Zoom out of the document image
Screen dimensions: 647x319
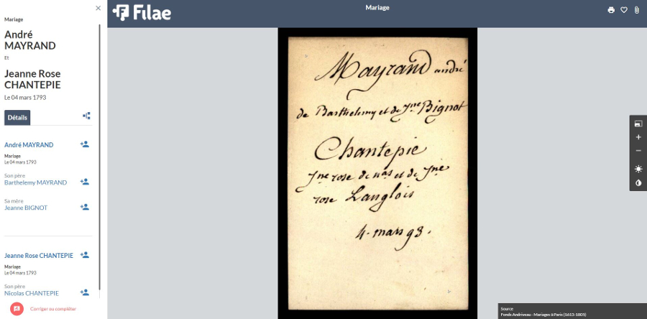coord(638,150)
